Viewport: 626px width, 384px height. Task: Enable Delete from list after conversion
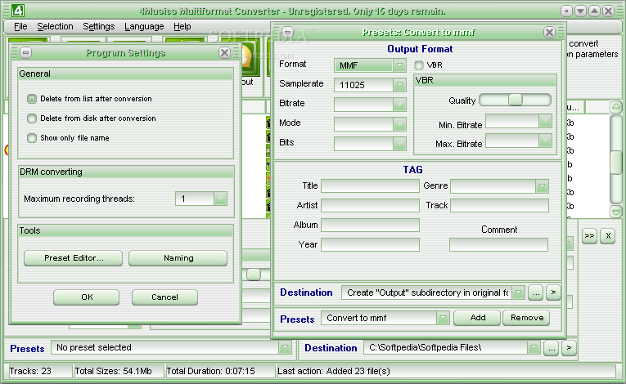(32, 99)
